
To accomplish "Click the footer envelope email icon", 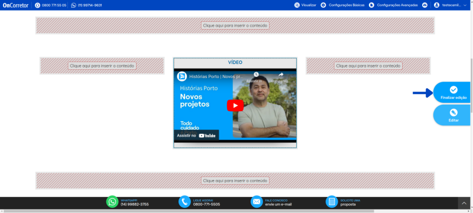I will [x=257, y=202].
